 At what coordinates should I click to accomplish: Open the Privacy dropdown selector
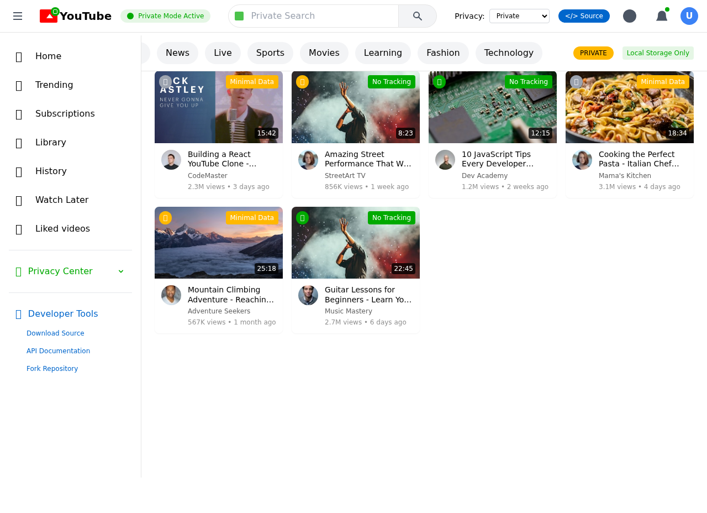[519, 16]
